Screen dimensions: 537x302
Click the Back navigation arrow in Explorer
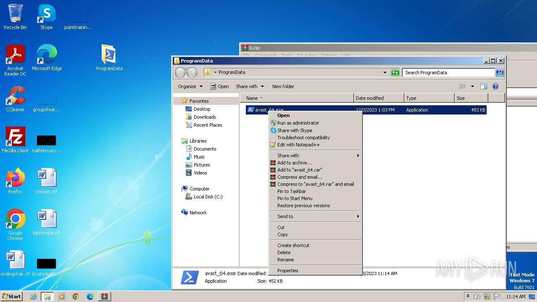point(180,73)
